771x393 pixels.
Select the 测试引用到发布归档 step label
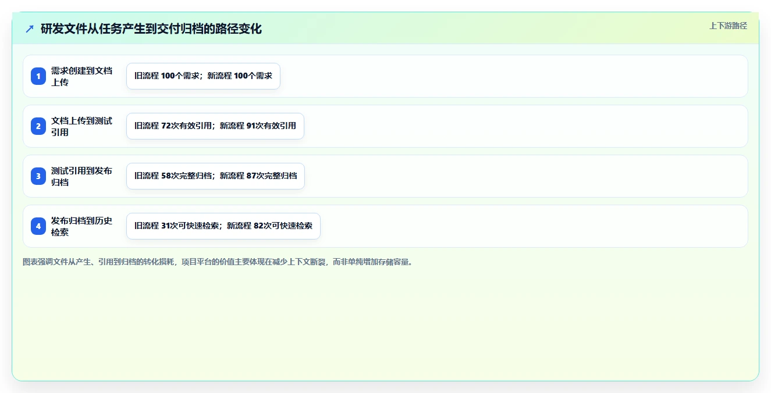pos(82,176)
